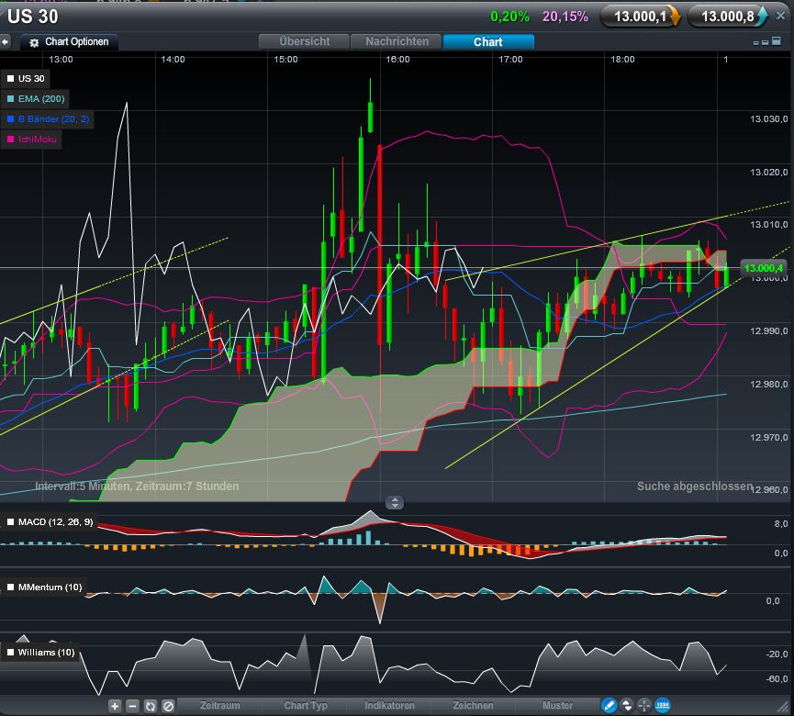Screen dimensions: 794x716
Task: Click the 13.030,0 price axis label
Action: (x=768, y=119)
